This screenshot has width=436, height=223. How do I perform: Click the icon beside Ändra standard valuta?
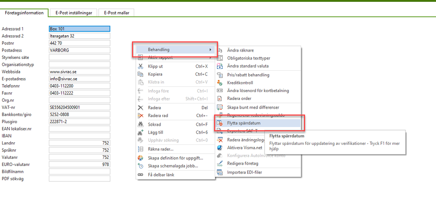tap(220, 66)
